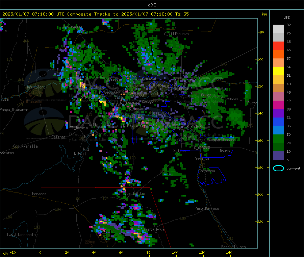
Task: Click the 'Goudge' place label
Action: [x=148, y=102]
